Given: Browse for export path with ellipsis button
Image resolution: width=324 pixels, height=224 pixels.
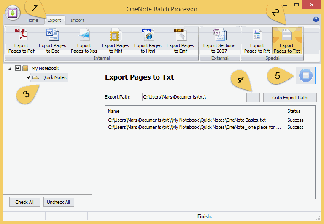Looking at the screenshot, I should pos(253,98).
